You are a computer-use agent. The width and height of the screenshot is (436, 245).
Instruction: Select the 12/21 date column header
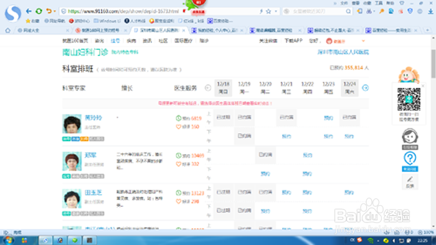coord(287,88)
